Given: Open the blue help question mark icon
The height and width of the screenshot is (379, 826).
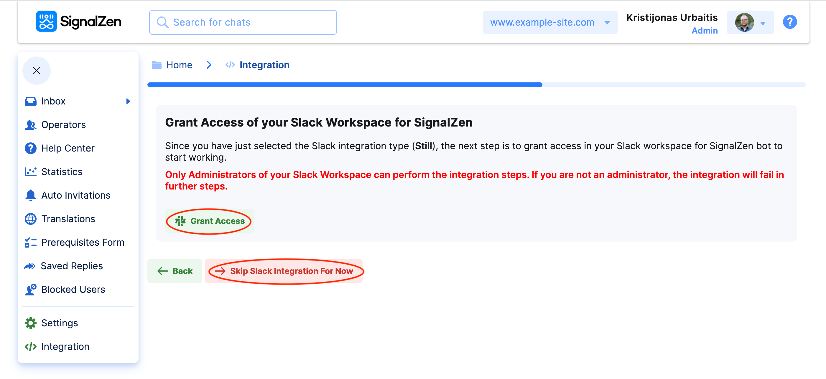Looking at the screenshot, I should (x=789, y=22).
